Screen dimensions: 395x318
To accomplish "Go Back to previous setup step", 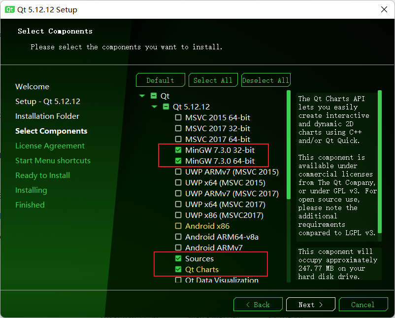I will point(258,304).
